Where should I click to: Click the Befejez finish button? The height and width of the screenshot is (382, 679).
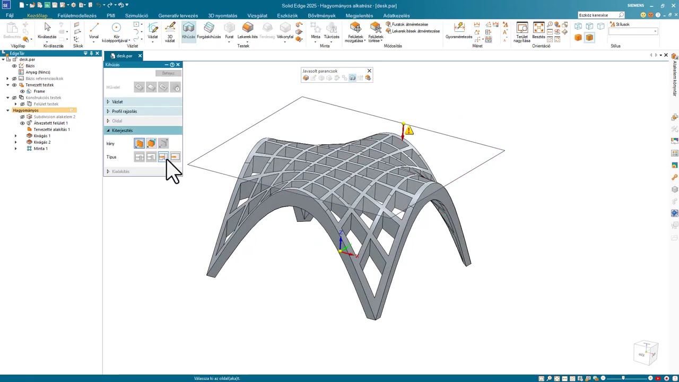point(168,73)
